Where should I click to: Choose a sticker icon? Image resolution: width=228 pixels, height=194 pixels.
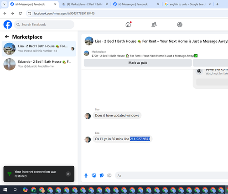102,175
